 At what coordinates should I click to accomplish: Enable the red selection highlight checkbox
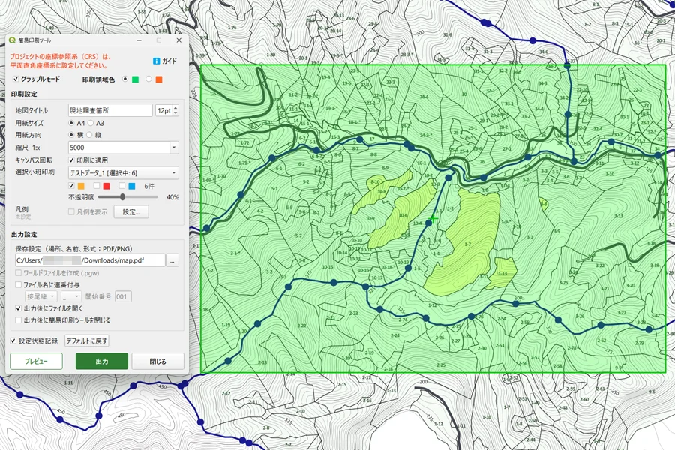pos(97,185)
